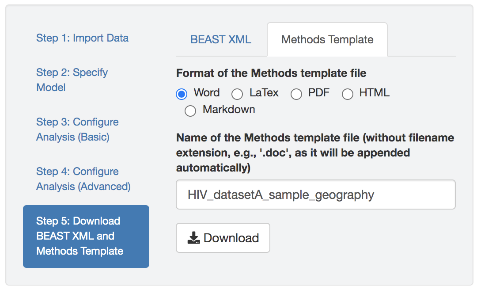The image size is (477, 290).
Task: Select the Word format radio button
Action: [182, 94]
